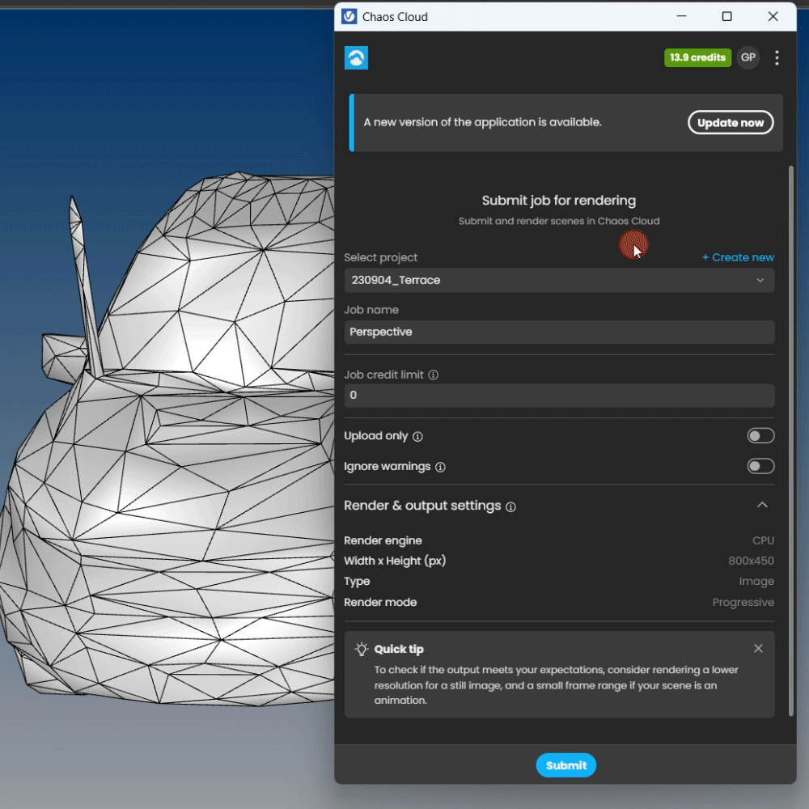
Task: Toggle the Ignore warnings switch
Action: 760,467
